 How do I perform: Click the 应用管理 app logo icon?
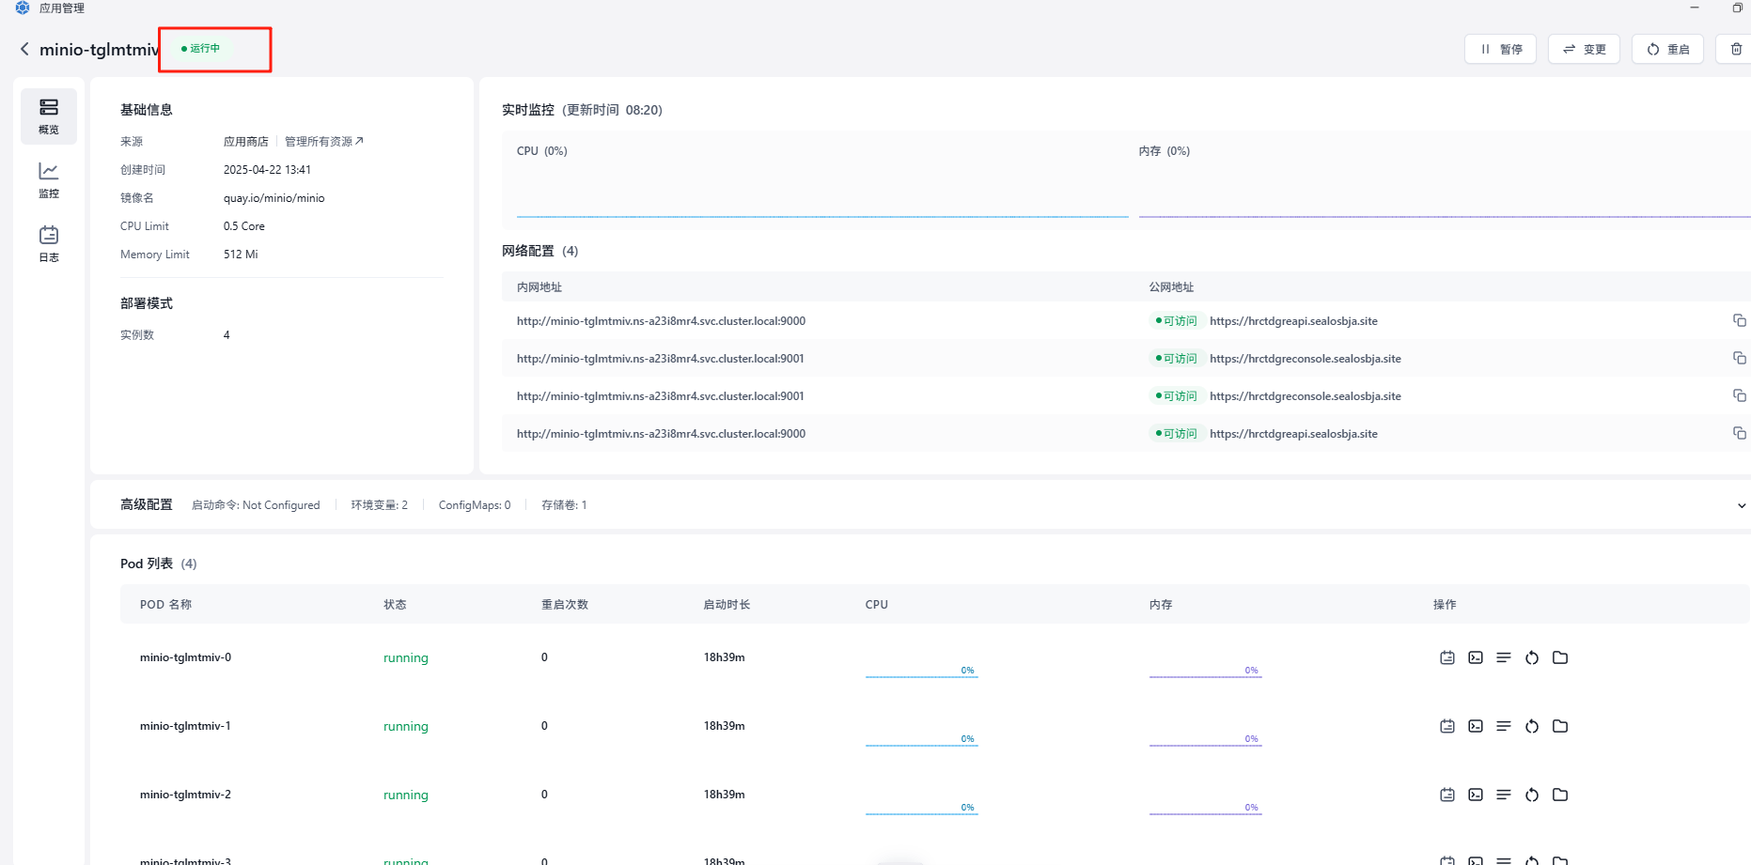click(x=23, y=8)
